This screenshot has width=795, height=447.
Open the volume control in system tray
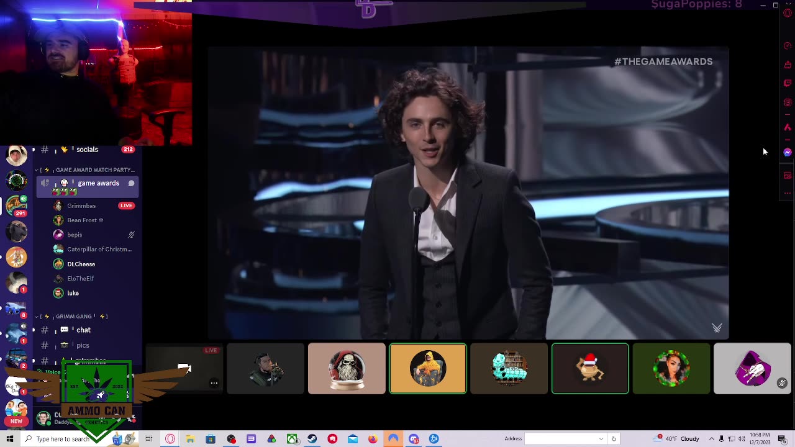click(742, 439)
